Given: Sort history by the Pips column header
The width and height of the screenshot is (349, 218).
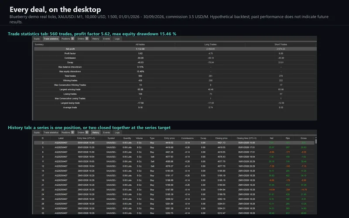Looking at the screenshot, I should click(287, 138).
